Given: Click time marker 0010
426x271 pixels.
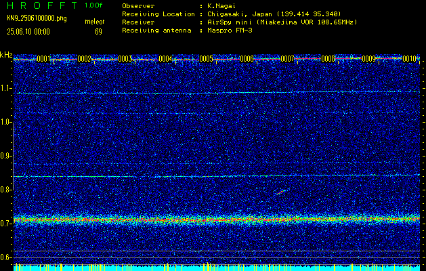Looking at the screenshot, I should point(410,59).
